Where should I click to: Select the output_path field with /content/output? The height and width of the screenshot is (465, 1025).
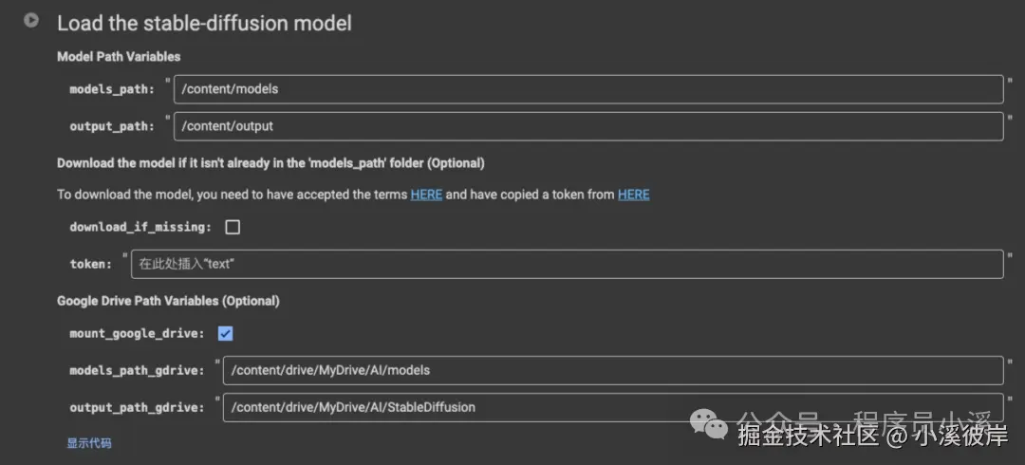[588, 126]
